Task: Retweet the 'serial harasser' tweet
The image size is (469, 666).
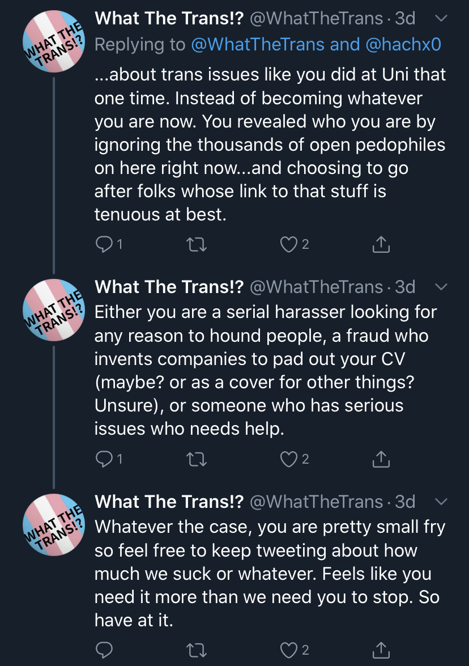Action: point(197,460)
